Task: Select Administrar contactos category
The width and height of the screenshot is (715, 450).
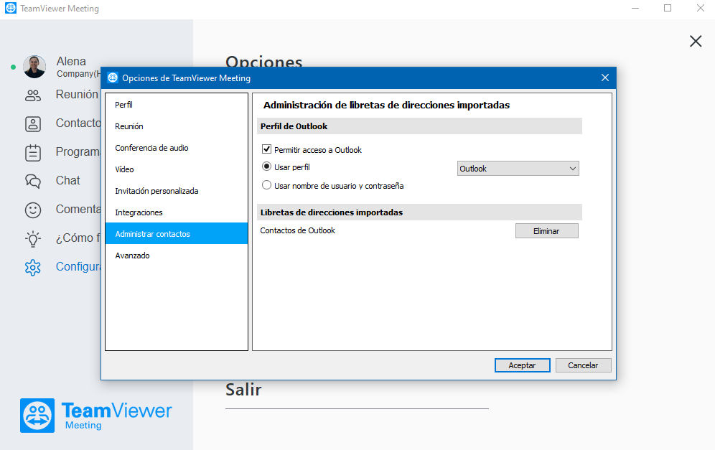Action: click(177, 233)
